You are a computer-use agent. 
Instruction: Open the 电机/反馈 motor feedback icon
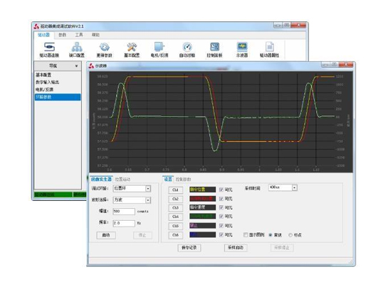click(x=159, y=47)
